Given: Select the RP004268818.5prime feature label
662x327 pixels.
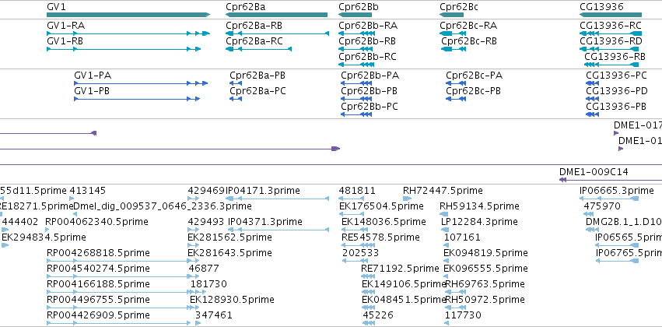Looking at the screenshot, I should pos(98,252).
